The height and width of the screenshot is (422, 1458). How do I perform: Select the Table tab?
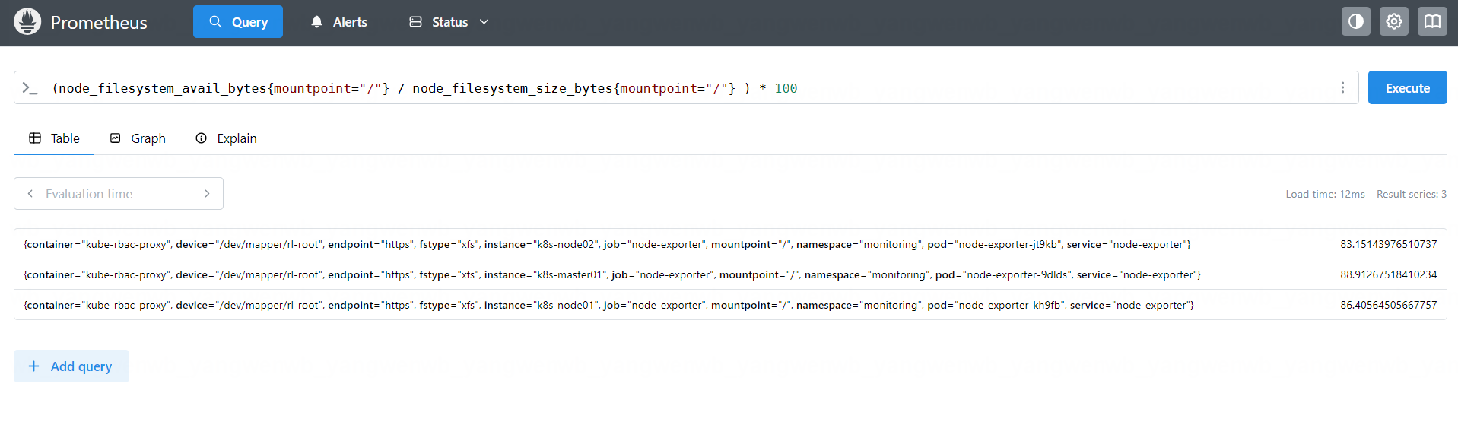tap(54, 138)
